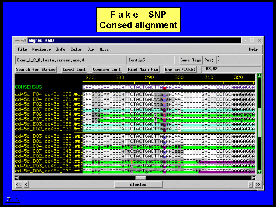Viewport: 276px width, 207px height.
Task: Click the vertical scrollbar up arrow
Action: (260, 76)
